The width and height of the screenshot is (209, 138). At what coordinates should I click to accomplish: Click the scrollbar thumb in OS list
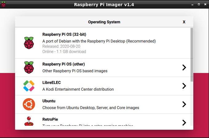pos(192,55)
